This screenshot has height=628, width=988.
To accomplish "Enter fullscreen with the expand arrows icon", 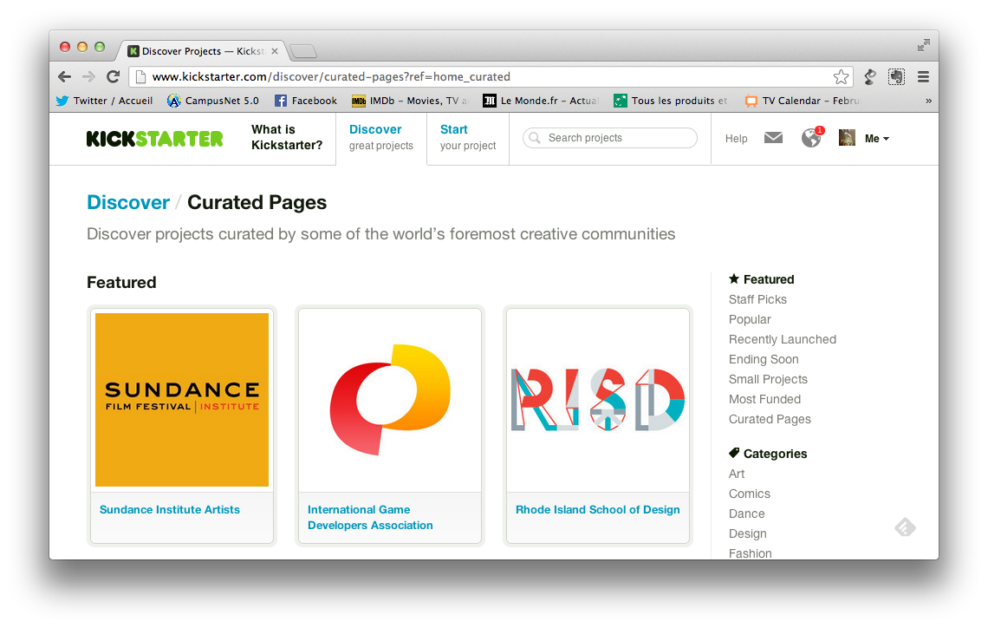I will (x=924, y=45).
